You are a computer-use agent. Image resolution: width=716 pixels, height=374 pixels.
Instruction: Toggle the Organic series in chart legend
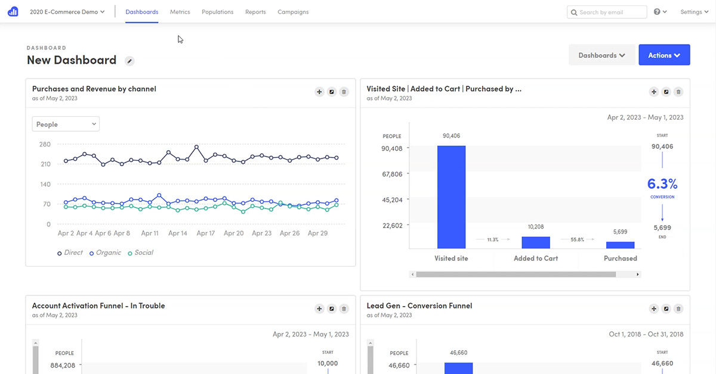[104, 253]
